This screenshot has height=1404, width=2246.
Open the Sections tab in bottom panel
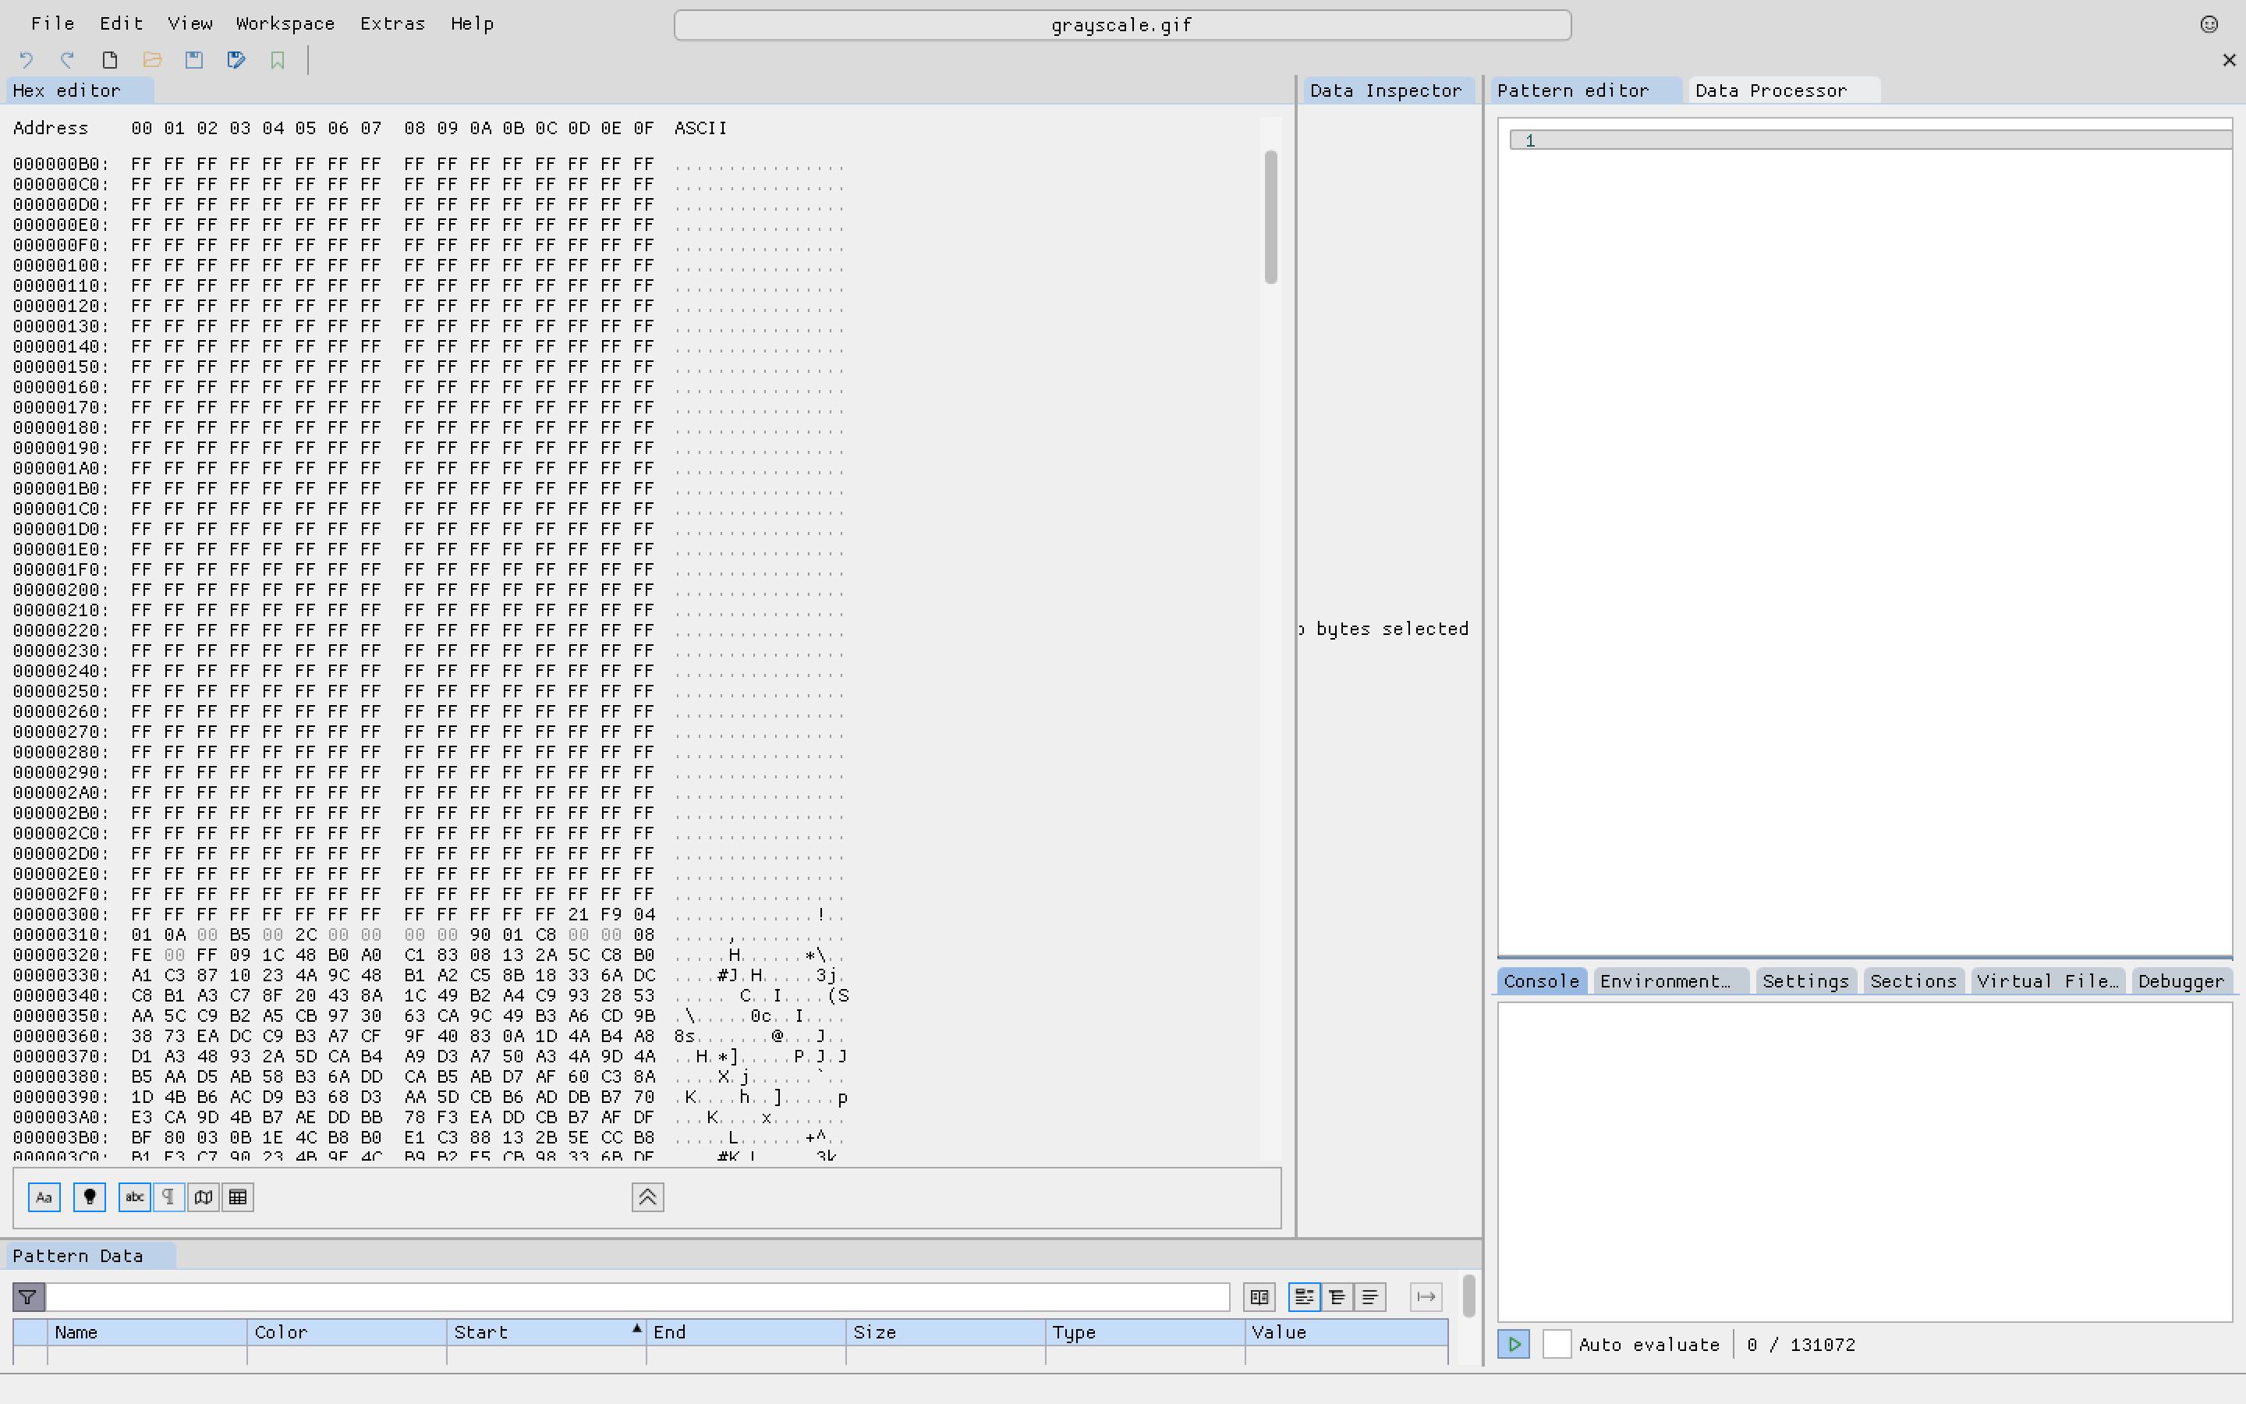click(x=1913, y=980)
